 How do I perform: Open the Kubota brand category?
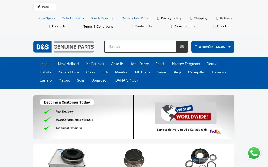46,72
